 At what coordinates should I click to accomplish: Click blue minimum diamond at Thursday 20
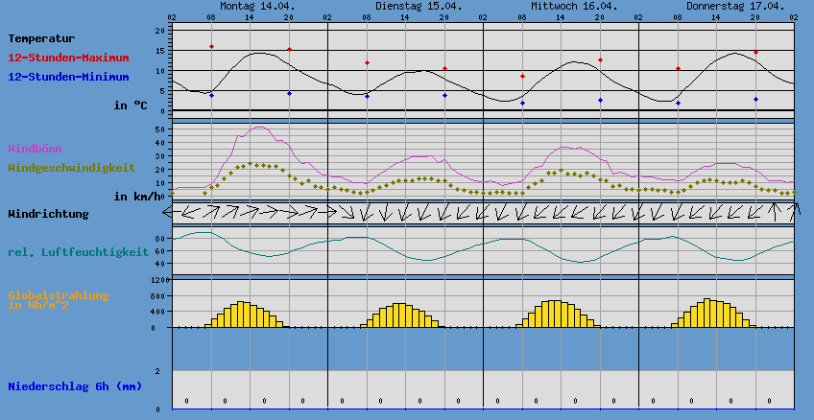pyautogui.click(x=755, y=99)
